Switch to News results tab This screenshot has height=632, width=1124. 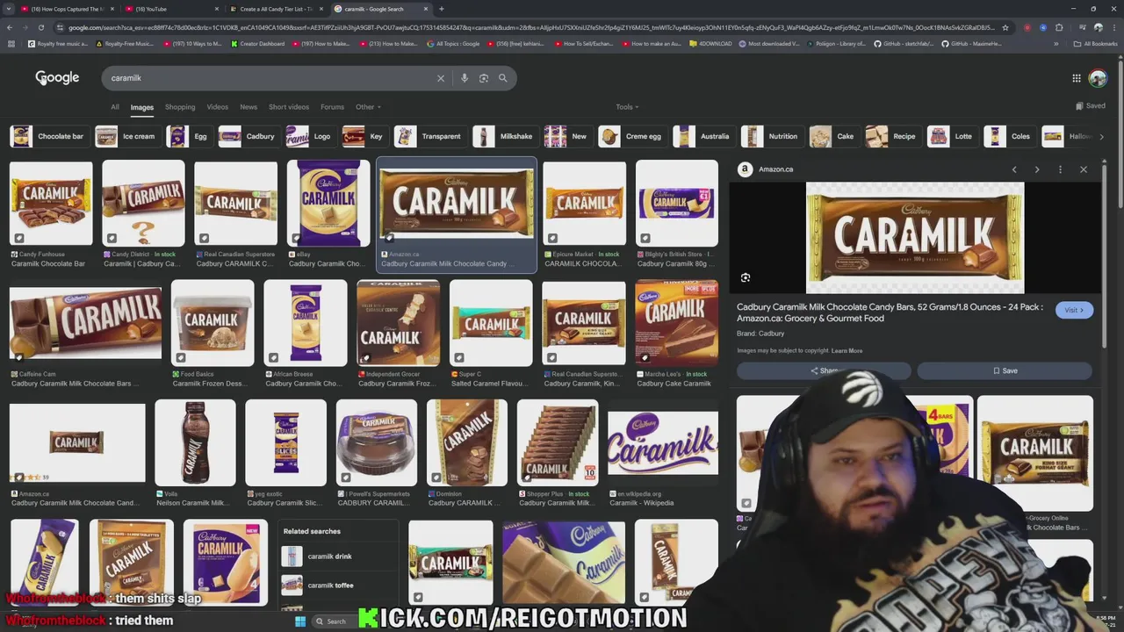pyautogui.click(x=249, y=107)
